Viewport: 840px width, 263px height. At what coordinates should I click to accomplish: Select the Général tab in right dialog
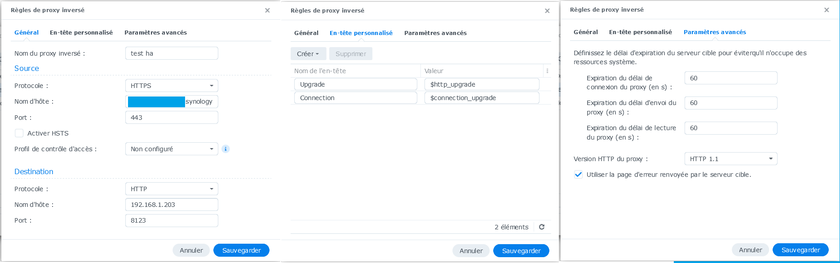click(586, 32)
